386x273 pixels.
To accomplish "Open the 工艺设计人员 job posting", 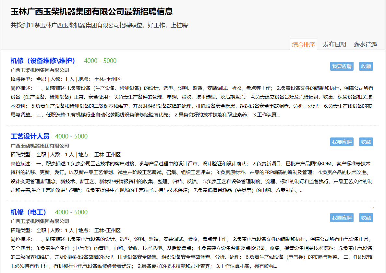I will 30,136.
